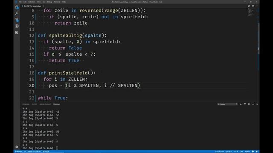Open the editor more actions menu
The image size is (273, 153).
[257, 6]
